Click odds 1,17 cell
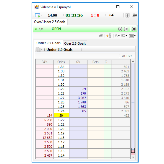This screenshot has height=164, width=164. 61,142
